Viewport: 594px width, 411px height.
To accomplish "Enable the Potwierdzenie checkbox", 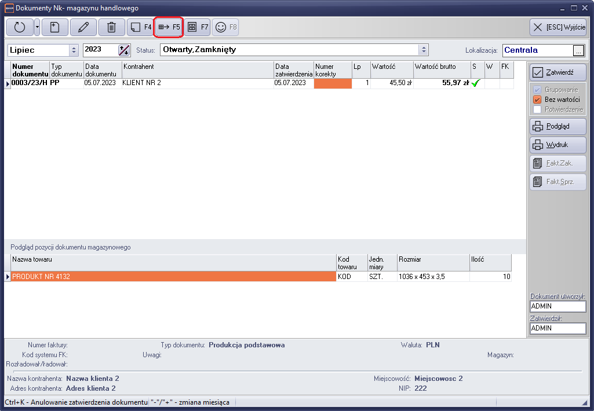I will 537,109.
